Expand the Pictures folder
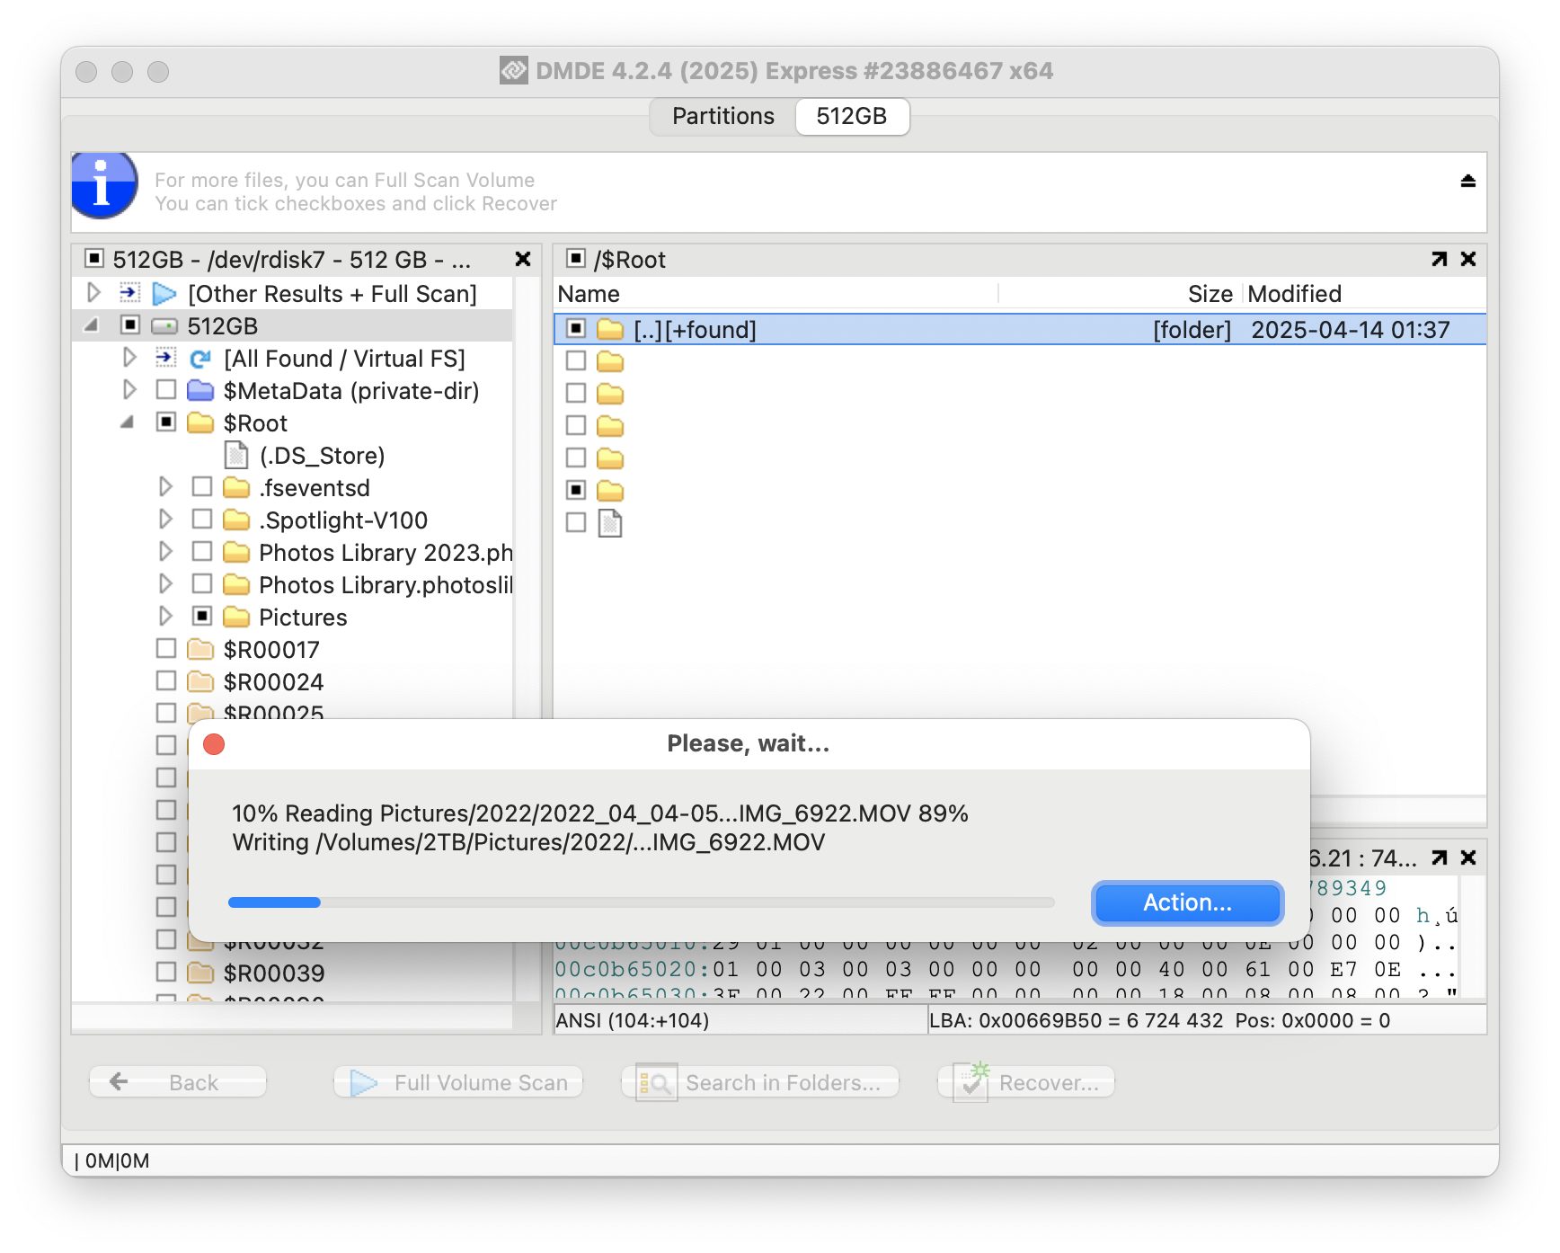1560x1253 pixels. click(x=165, y=616)
